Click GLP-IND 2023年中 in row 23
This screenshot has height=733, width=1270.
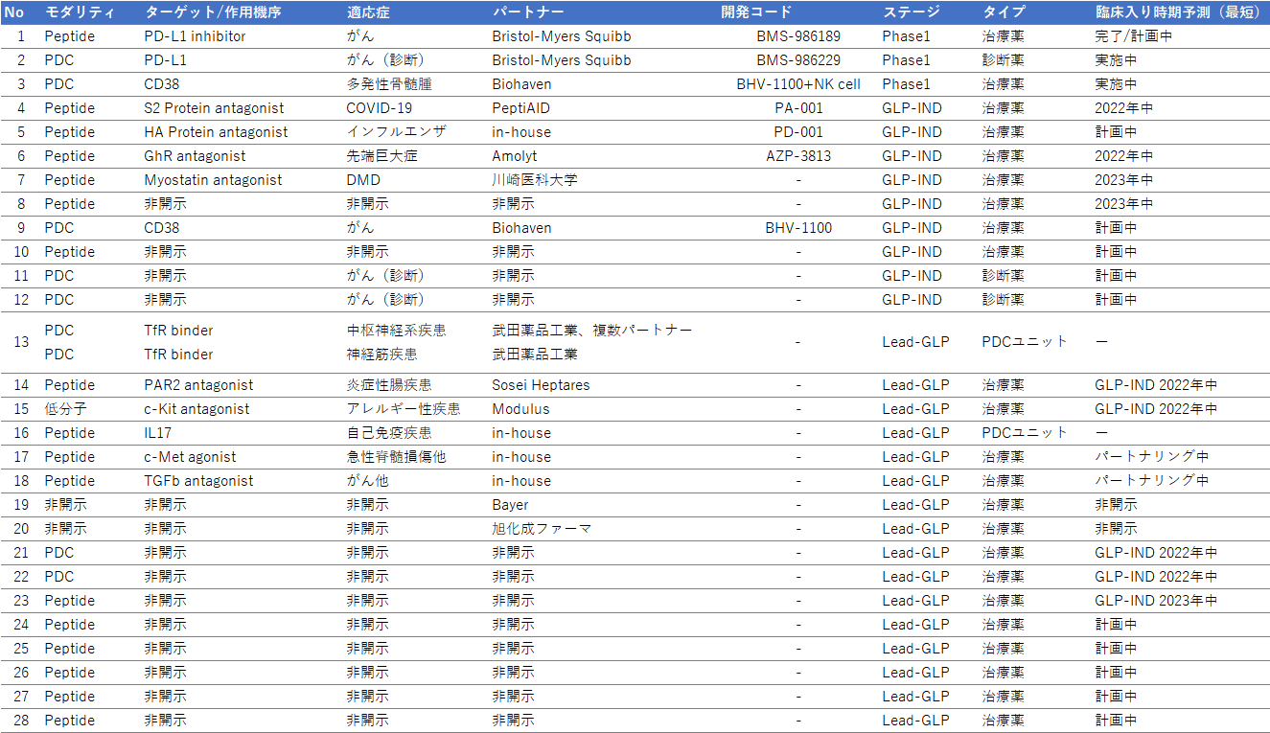1156,601
